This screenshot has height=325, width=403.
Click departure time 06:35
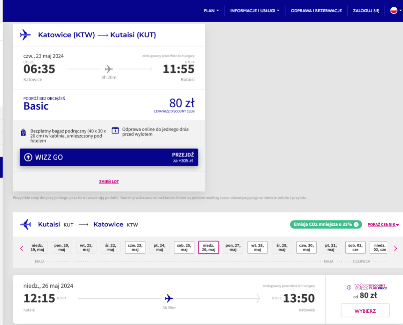(39, 69)
